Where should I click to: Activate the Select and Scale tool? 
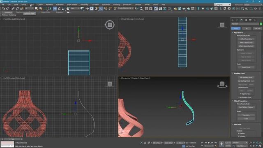(x=64, y=9)
